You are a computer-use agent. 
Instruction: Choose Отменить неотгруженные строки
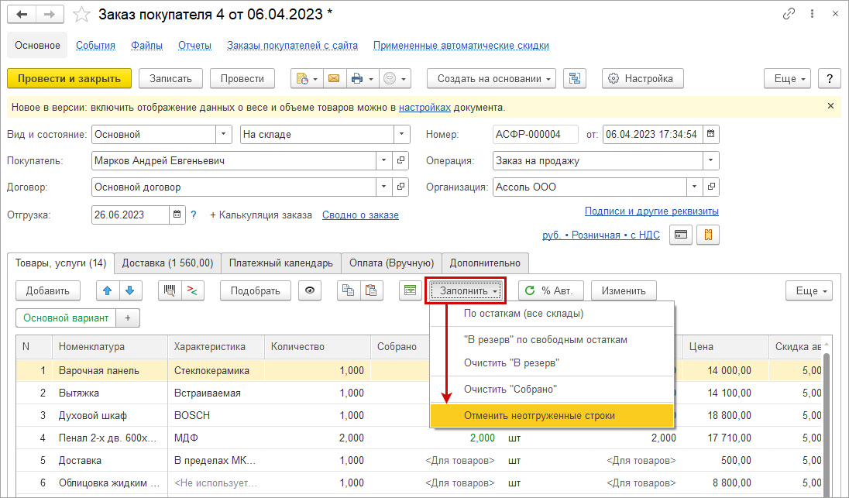(x=552, y=416)
